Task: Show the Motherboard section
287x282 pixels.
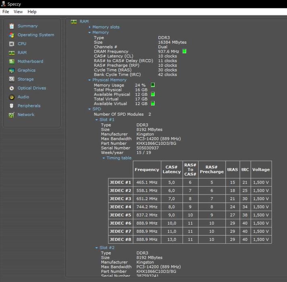Action: [30, 62]
